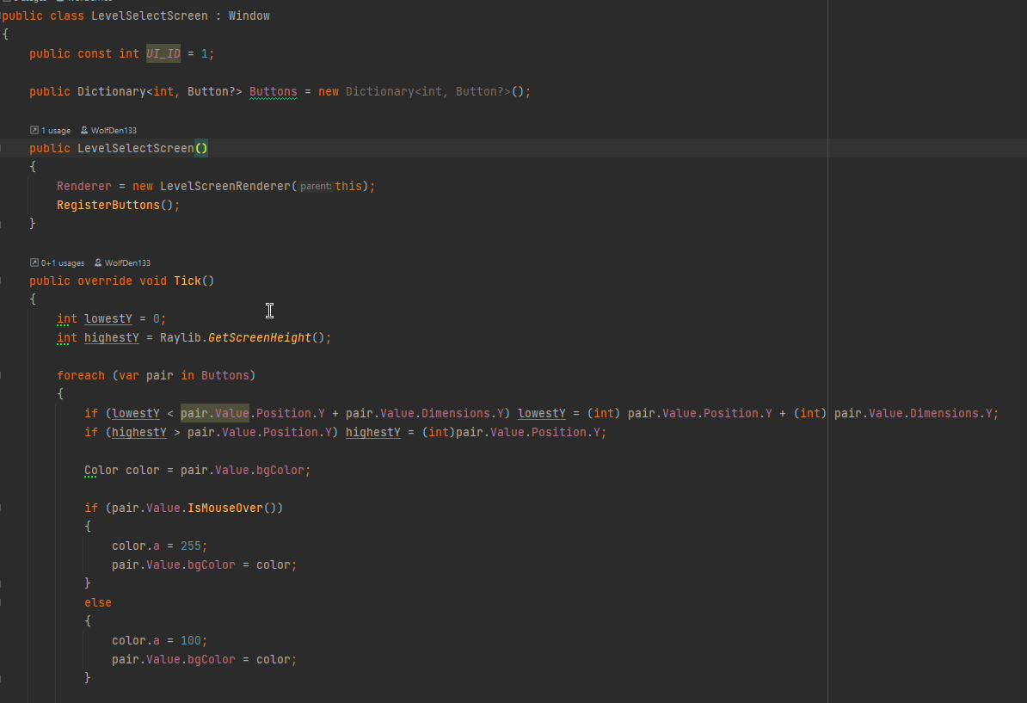Click the GetScreenHeight method call

260,337
